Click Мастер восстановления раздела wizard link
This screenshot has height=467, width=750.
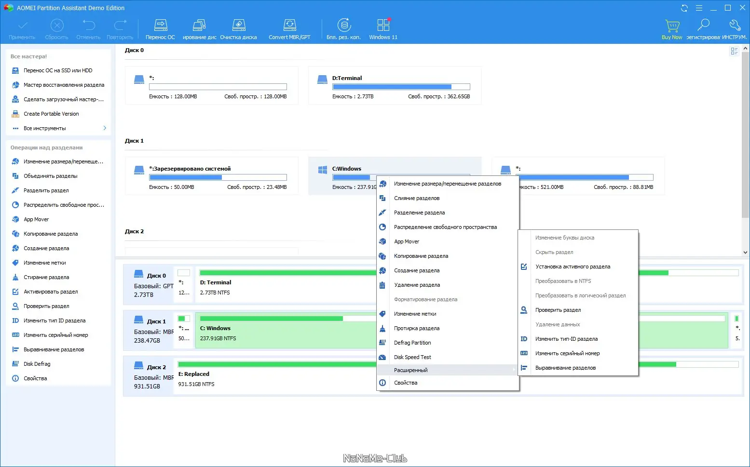[64, 85]
